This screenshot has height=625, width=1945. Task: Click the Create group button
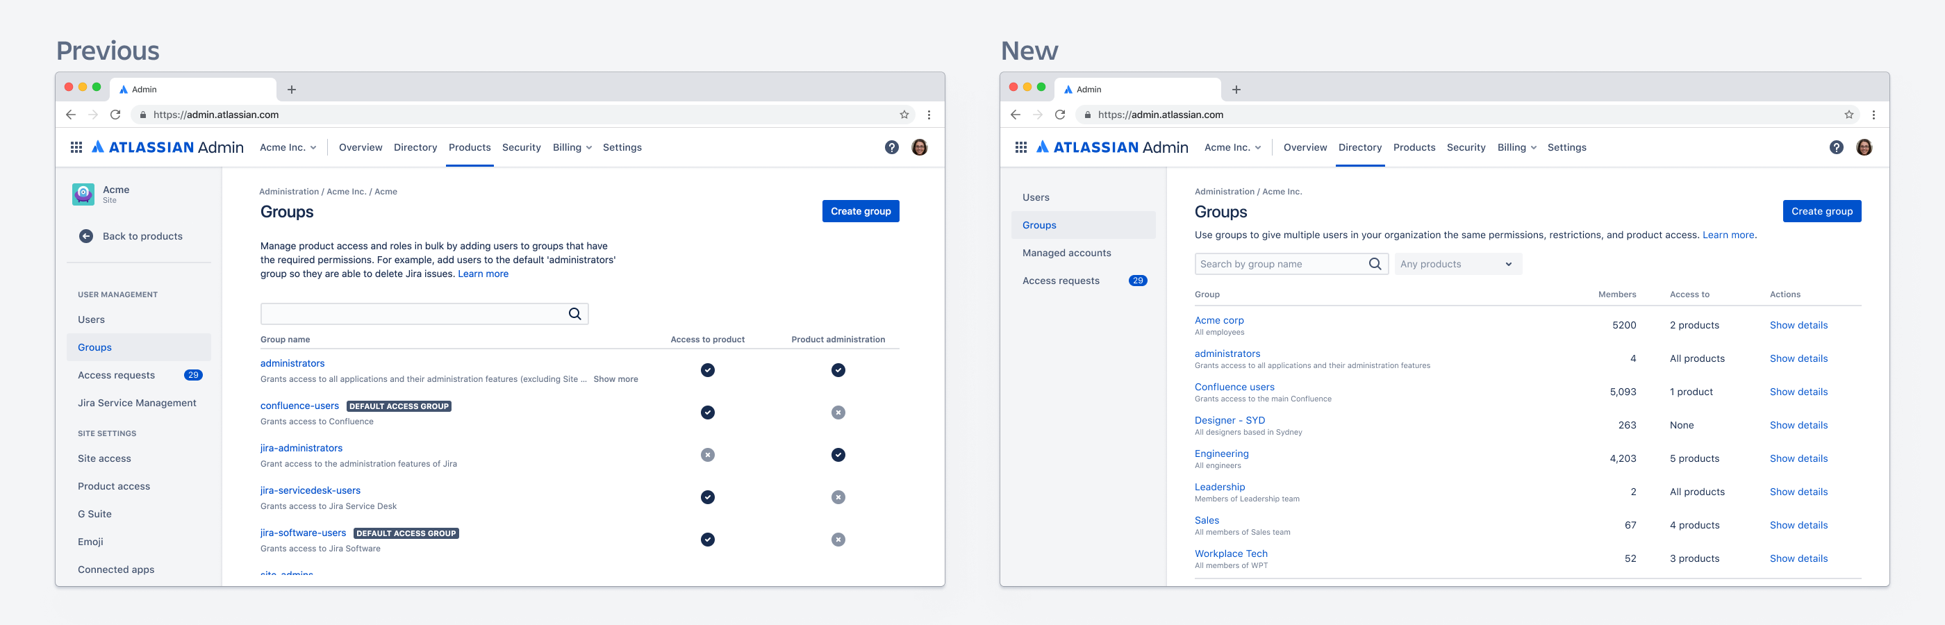coord(860,211)
